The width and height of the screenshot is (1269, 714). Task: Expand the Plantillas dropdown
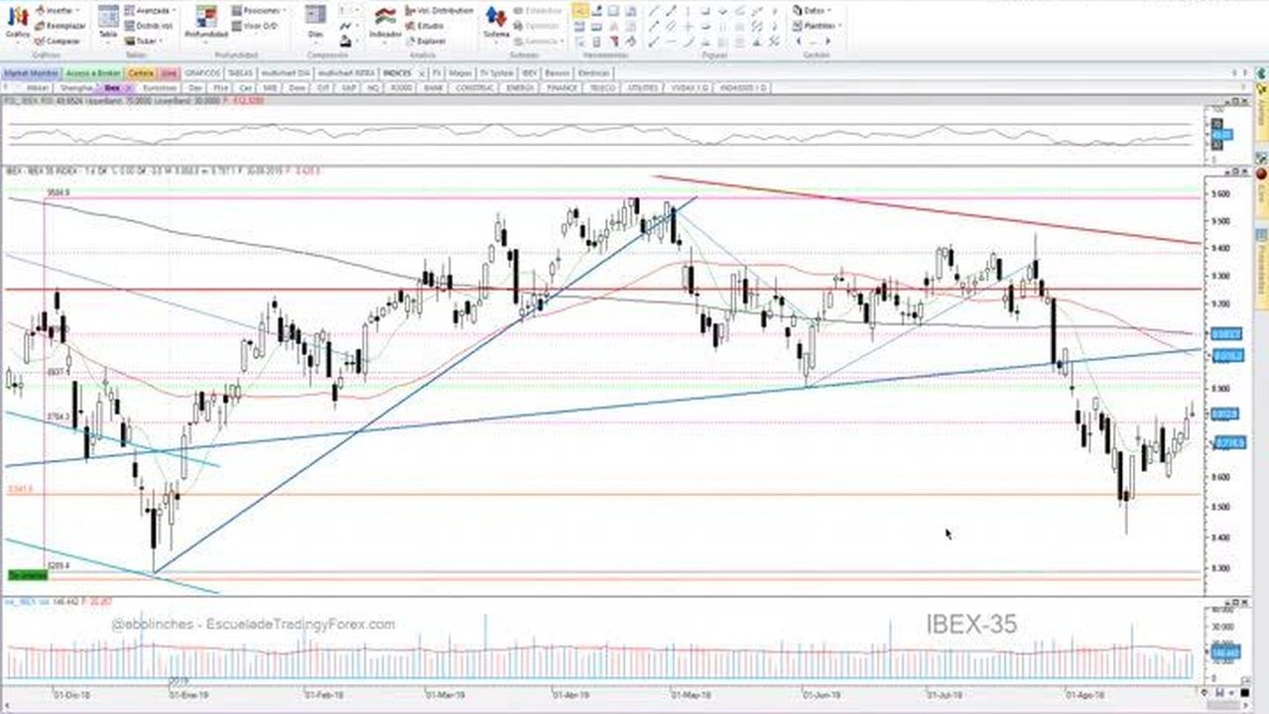(815, 26)
